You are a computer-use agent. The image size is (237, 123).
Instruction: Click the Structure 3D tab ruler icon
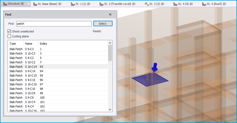[x=5, y=4]
